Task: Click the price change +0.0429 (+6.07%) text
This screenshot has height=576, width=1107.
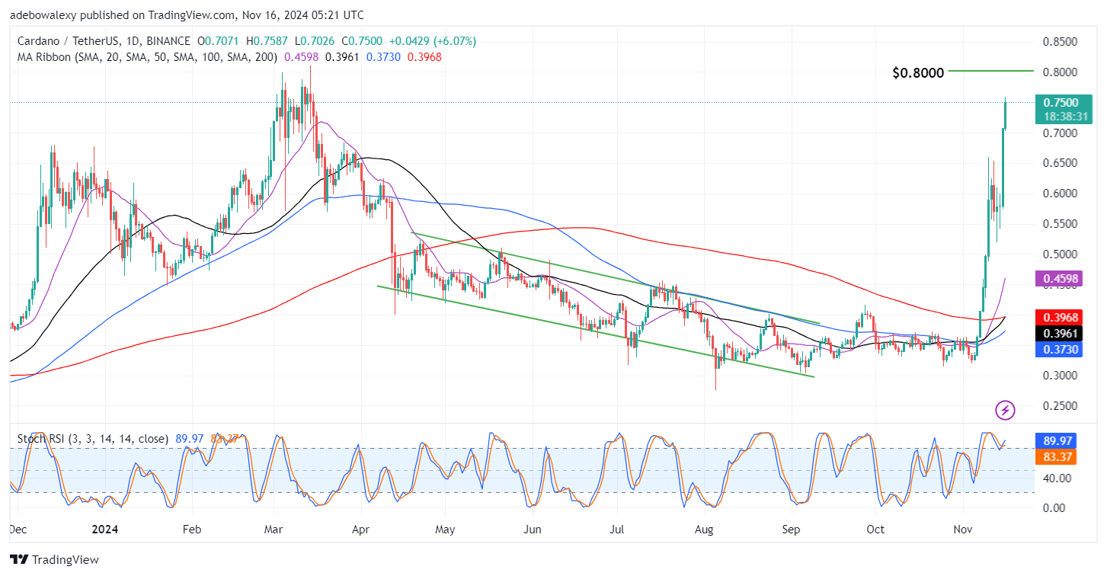Action: (x=434, y=41)
